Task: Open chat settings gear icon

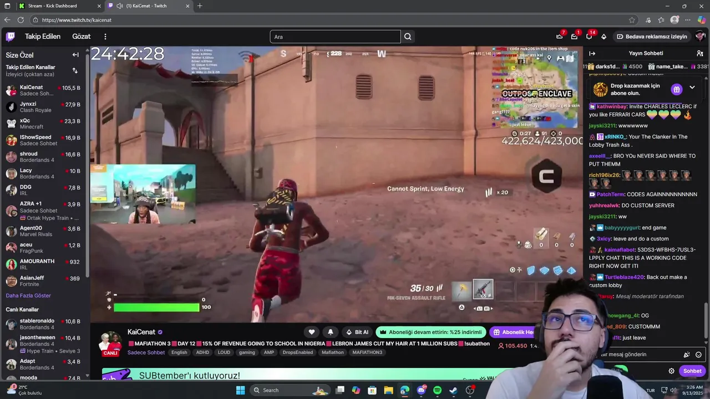Action: click(x=672, y=371)
